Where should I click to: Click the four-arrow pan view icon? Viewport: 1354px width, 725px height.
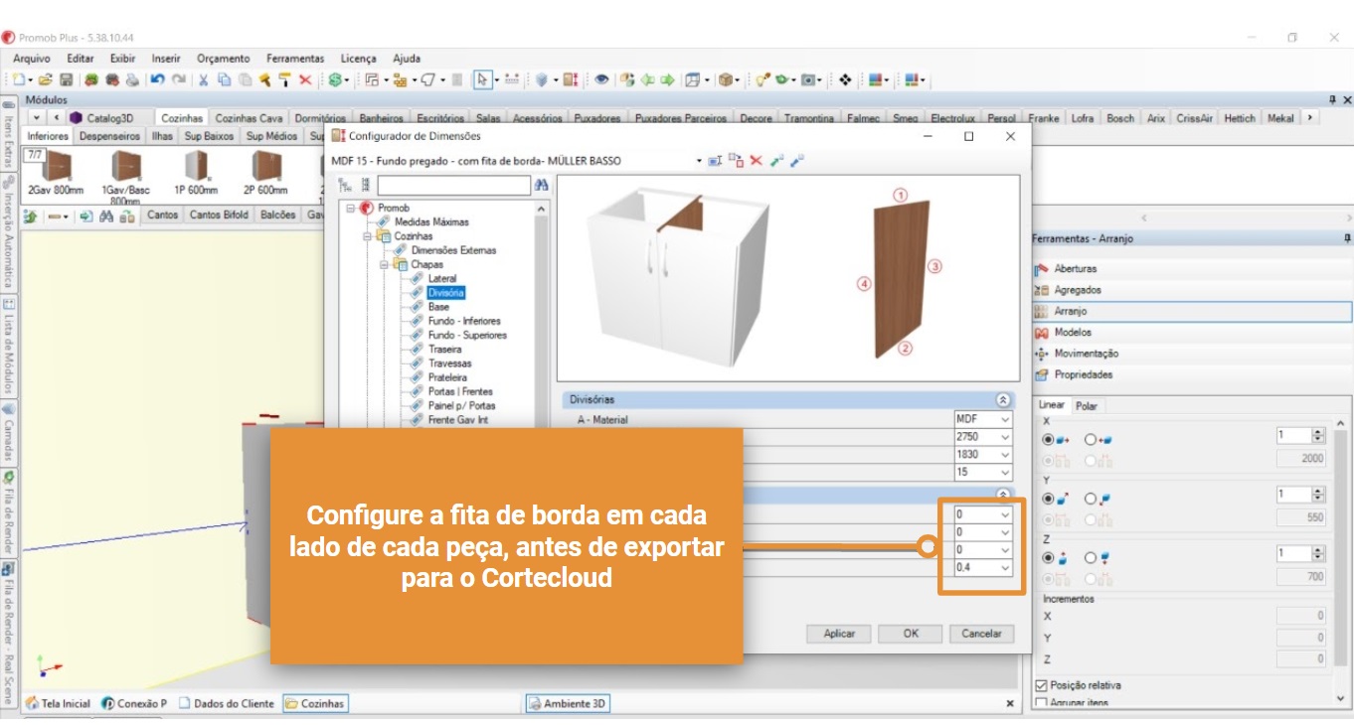(x=846, y=79)
